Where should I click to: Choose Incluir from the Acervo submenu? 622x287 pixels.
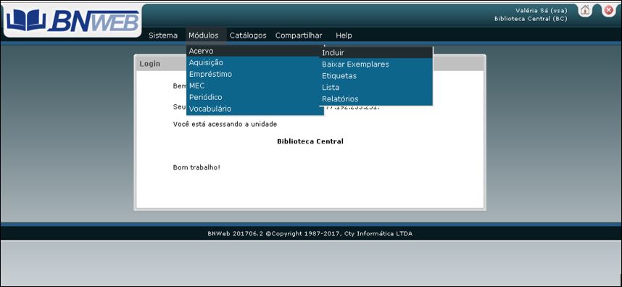tap(376, 52)
